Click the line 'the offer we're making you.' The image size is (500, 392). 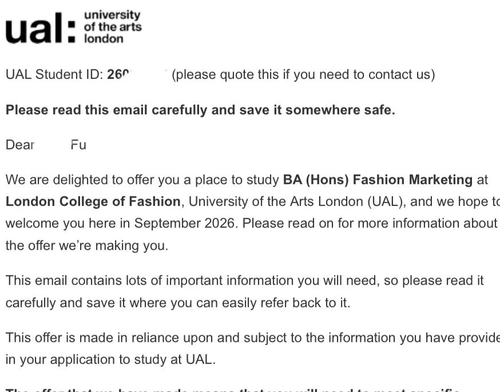pyautogui.click(x=87, y=246)
